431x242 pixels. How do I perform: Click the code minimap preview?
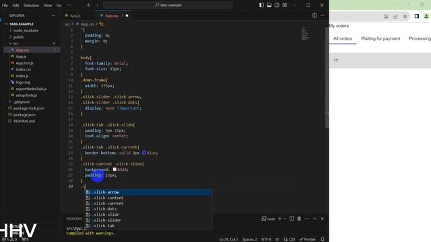(305, 34)
